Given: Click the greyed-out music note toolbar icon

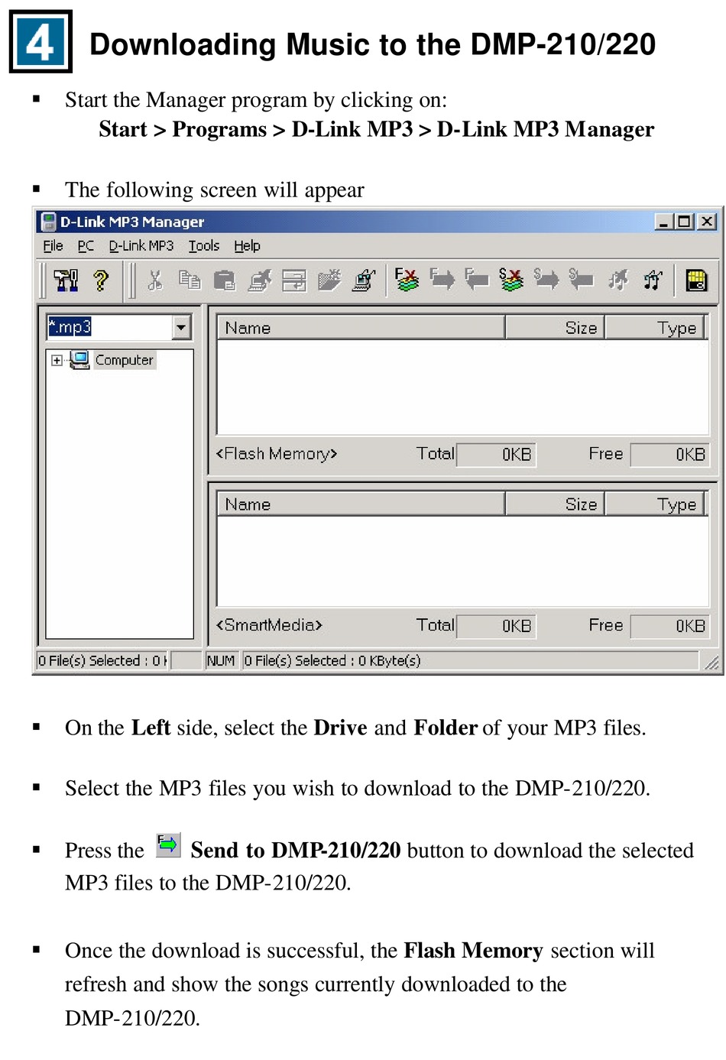Looking at the screenshot, I should 617,280.
